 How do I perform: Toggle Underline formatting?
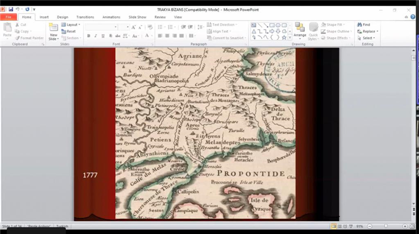103,36
